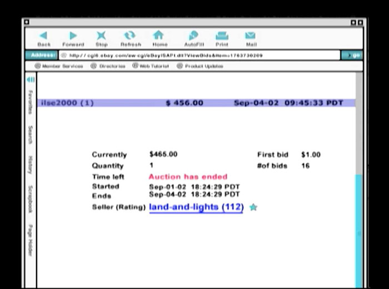Open seller land-and-lights (112) link
This screenshot has height=289, width=389.
(196, 207)
